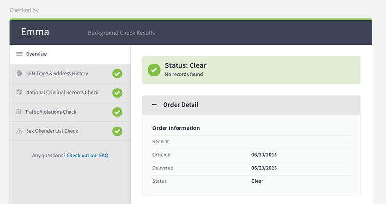Click the Receipt row in Order Information
The width and height of the screenshot is (386, 204).
click(251, 141)
